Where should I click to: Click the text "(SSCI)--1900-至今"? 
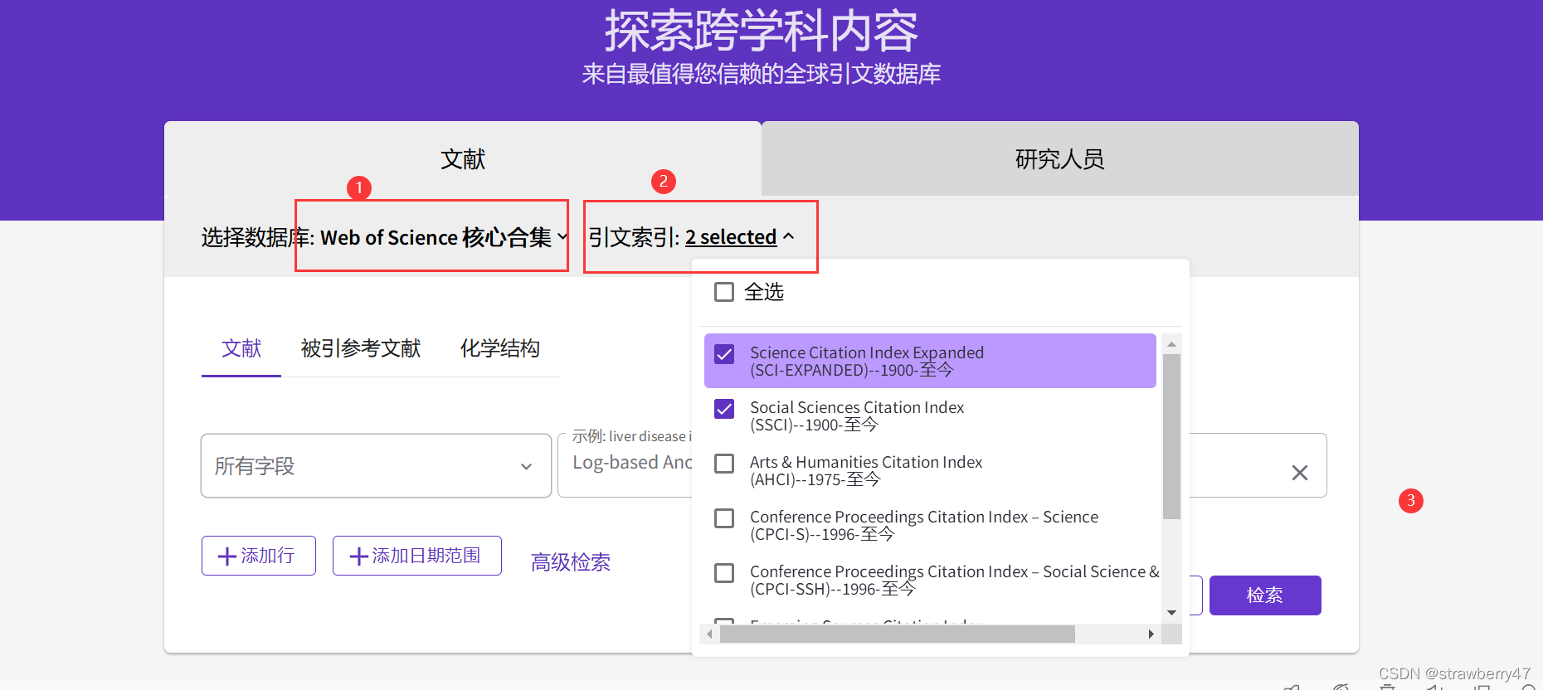pyautogui.click(x=814, y=425)
